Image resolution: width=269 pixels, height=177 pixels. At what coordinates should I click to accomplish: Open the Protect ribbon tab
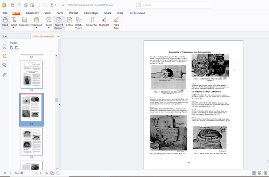tap(74, 13)
